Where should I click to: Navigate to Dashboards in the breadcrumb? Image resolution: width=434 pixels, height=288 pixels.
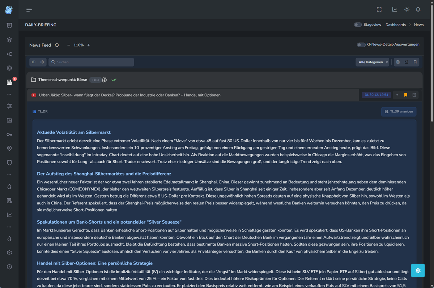point(395,24)
